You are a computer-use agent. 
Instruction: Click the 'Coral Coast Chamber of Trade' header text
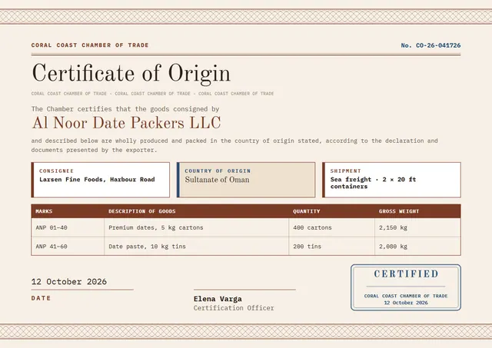click(x=90, y=45)
